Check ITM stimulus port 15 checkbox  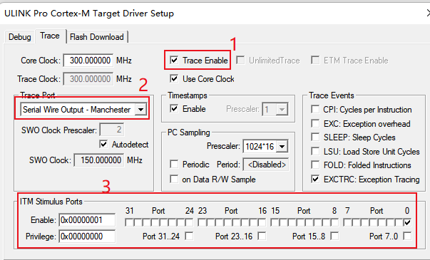pos(275,222)
